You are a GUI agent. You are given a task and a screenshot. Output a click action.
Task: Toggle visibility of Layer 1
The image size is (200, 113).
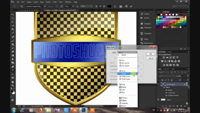coord(159,100)
